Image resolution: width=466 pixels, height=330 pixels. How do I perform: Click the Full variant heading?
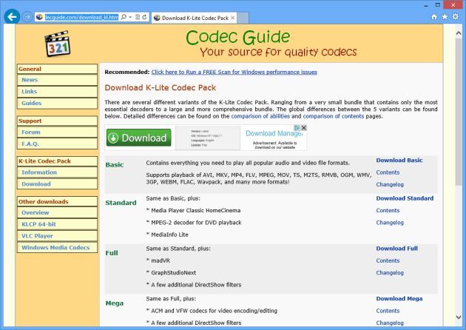point(112,253)
